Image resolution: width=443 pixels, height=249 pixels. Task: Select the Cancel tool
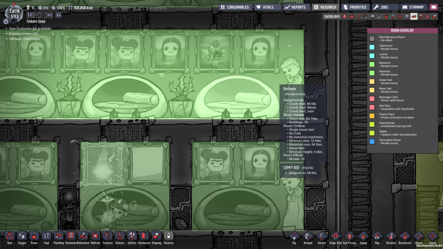coord(433,236)
